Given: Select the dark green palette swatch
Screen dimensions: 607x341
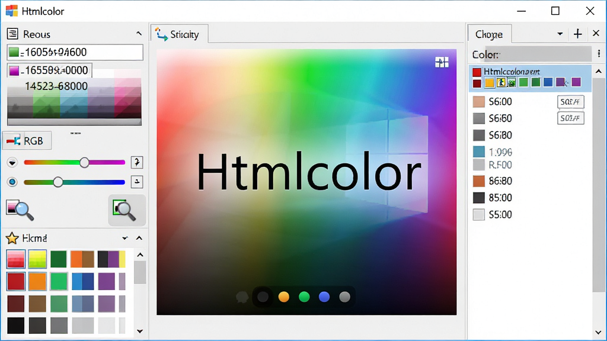Looking at the screenshot, I should [x=59, y=259].
